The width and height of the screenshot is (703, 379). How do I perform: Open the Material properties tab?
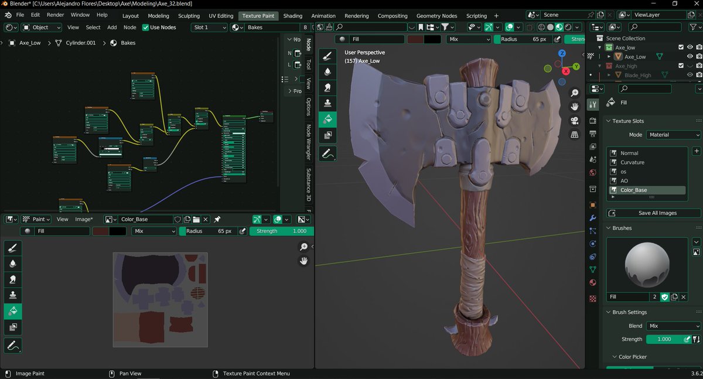(593, 282)
